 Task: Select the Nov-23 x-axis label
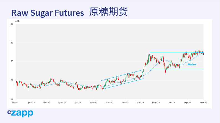click(x=203, y=102)
